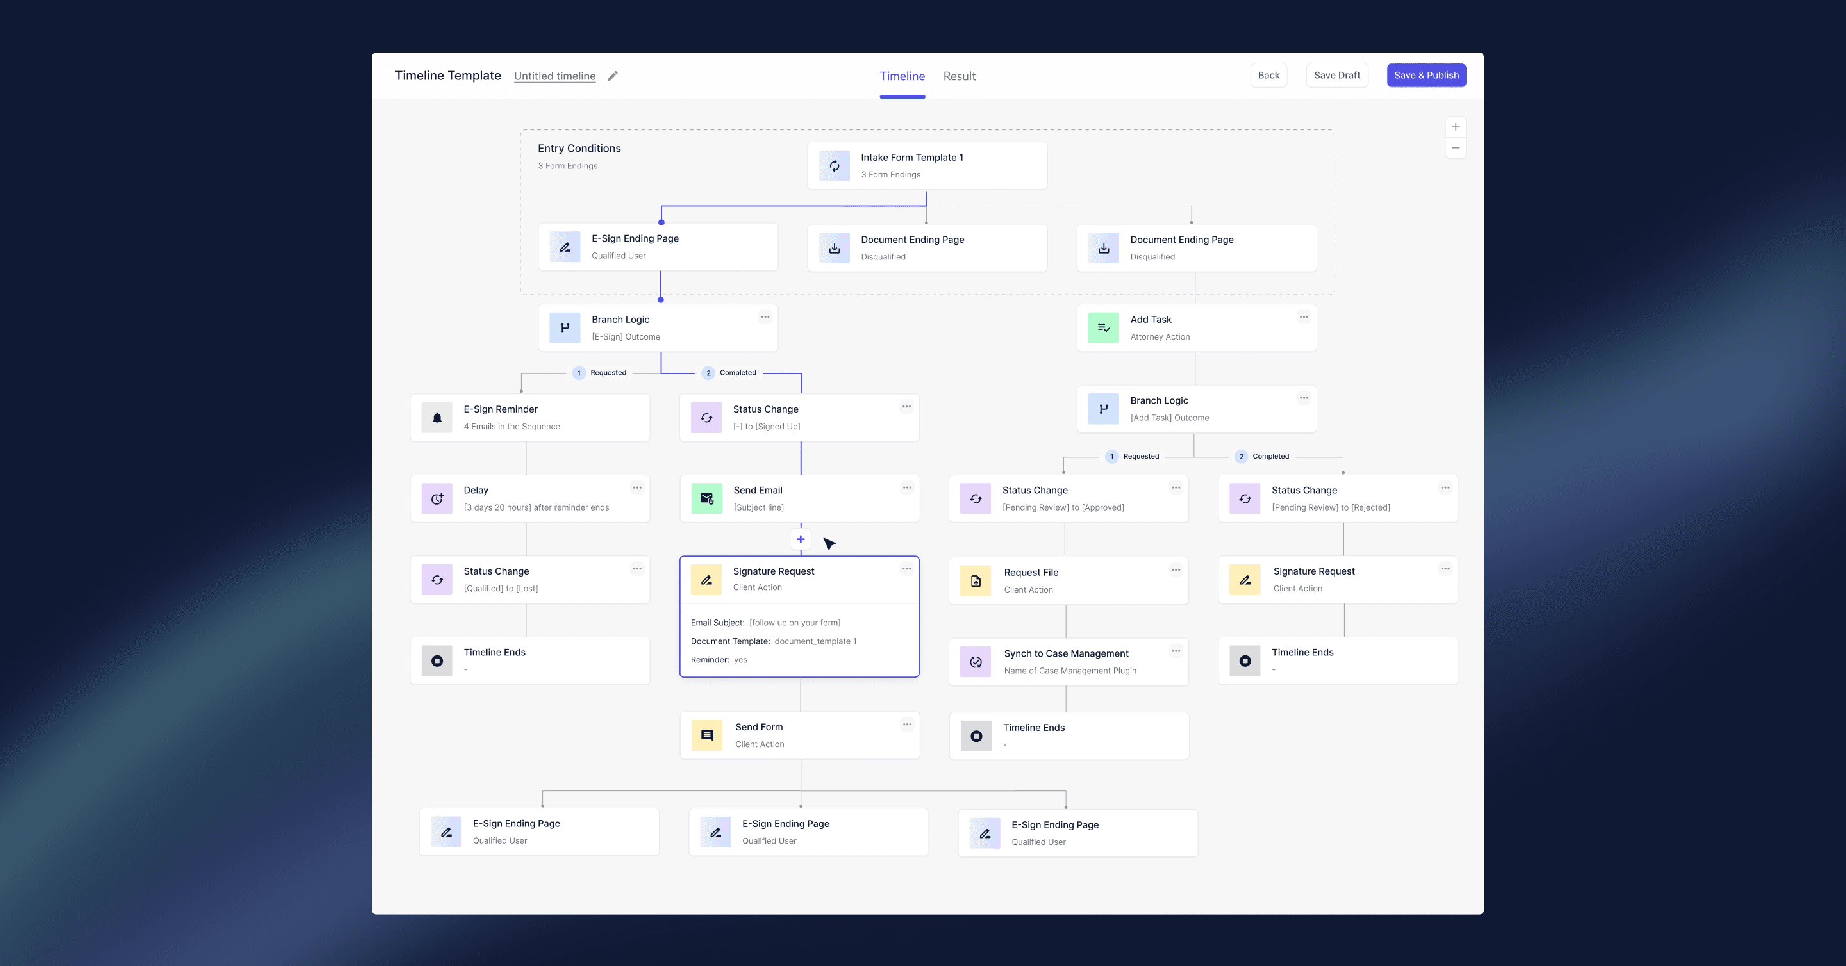Image resolution: width=1846 pixels, height=966 pixels.
Task: Click the pencil icon to rename timeline
Action: (613, 76)
